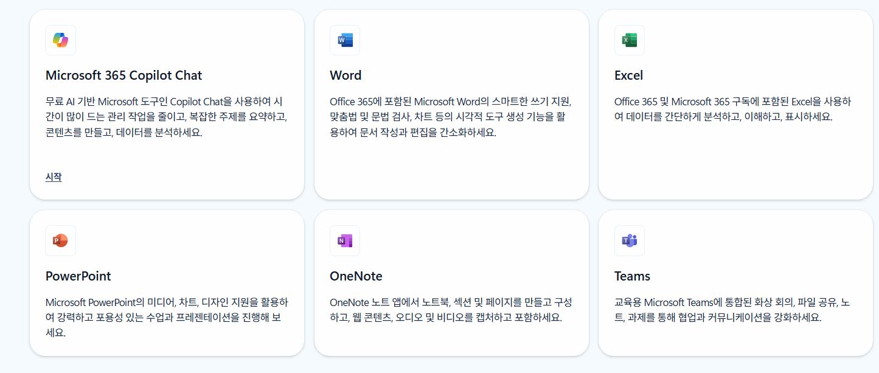Screen dimensions: 879x373
Task: Select the Word card title
Action: (345, 75)
